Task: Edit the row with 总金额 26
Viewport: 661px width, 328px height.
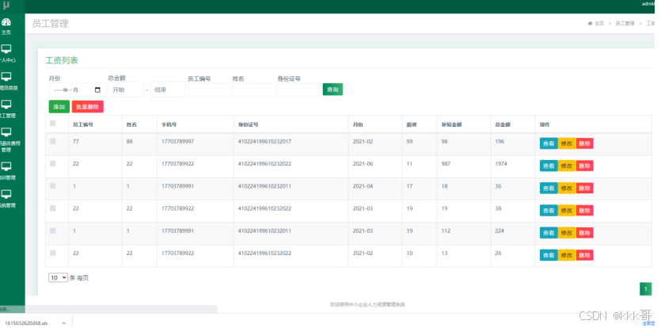Action: tap(567, 255)
